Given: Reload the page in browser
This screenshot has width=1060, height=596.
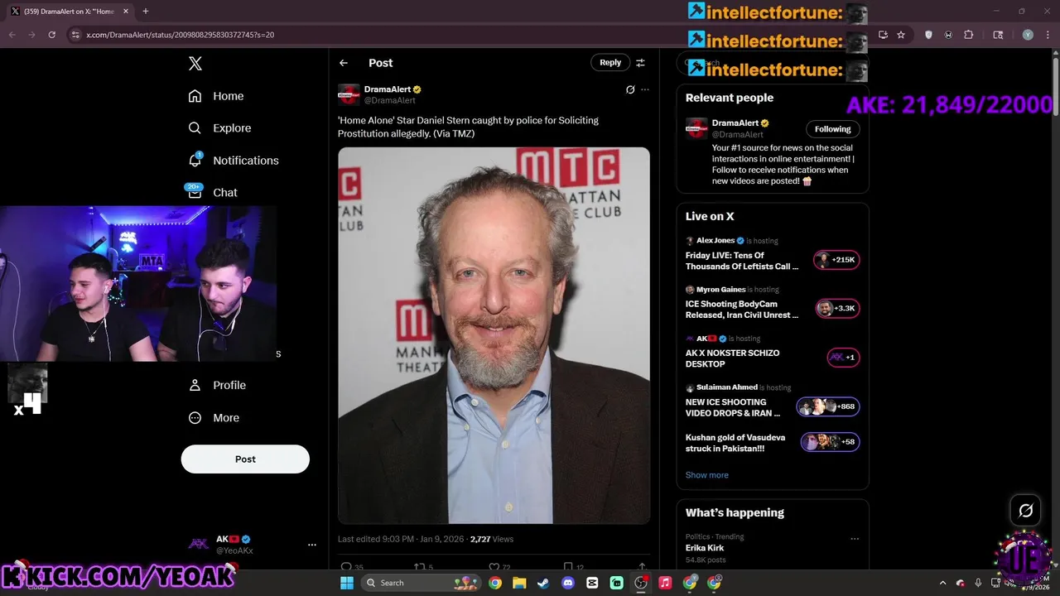Looking at the screenshot, I should [x=51, y=35].
